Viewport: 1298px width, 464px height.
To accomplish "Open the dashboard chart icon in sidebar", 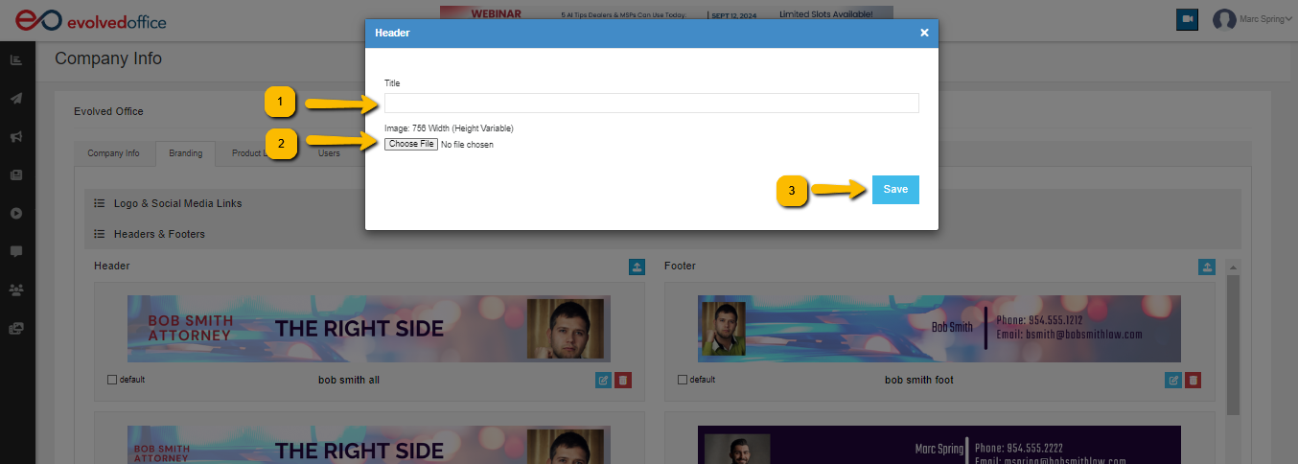I will [x=16, y=60].
